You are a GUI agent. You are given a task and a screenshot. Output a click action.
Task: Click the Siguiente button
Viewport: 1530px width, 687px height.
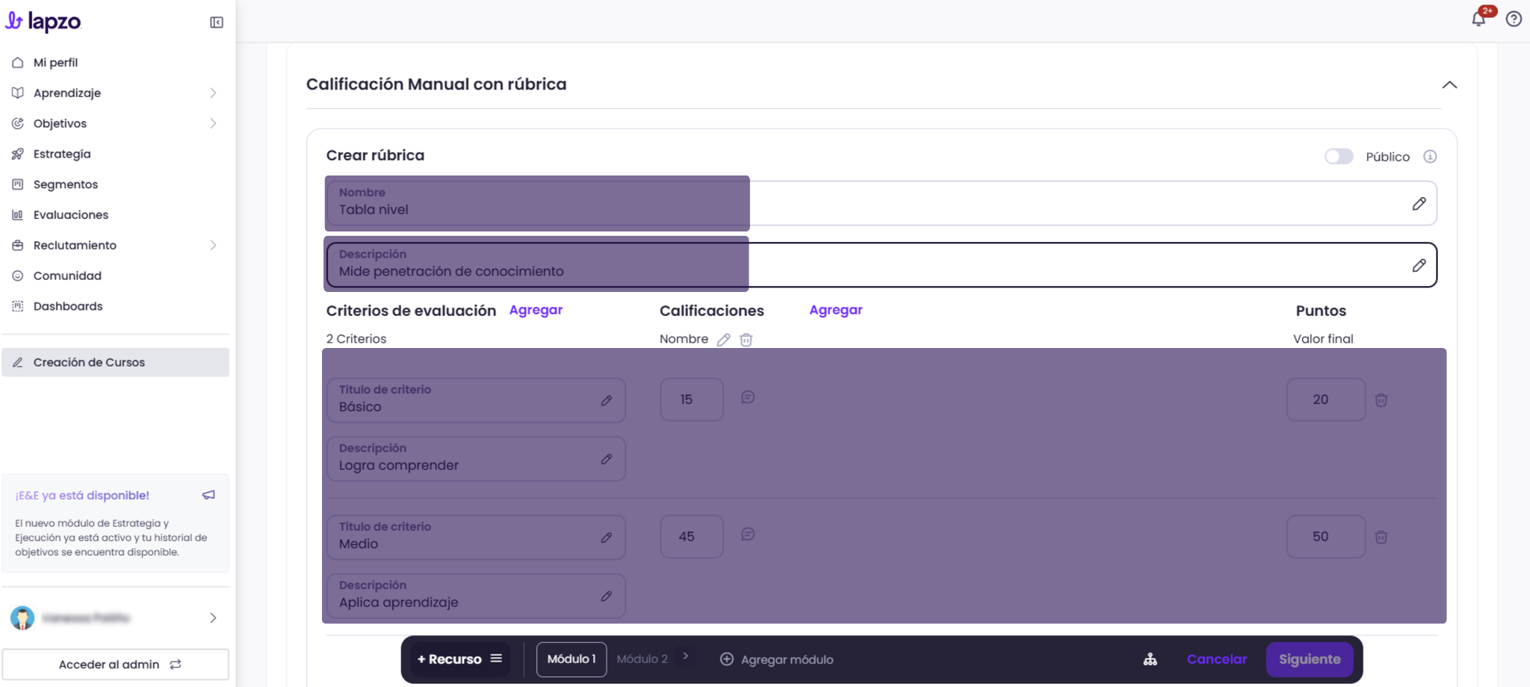click(1310, 659)
